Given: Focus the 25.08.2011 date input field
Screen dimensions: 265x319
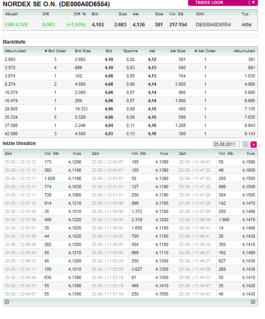Looking at the screenshot, I should (226, 144).
